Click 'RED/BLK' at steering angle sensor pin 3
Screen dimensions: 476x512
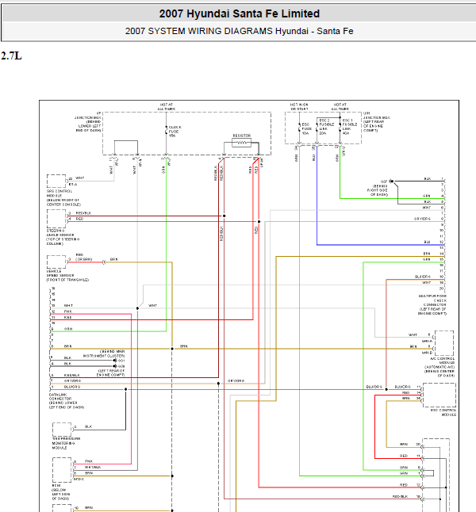click(83, 213)
